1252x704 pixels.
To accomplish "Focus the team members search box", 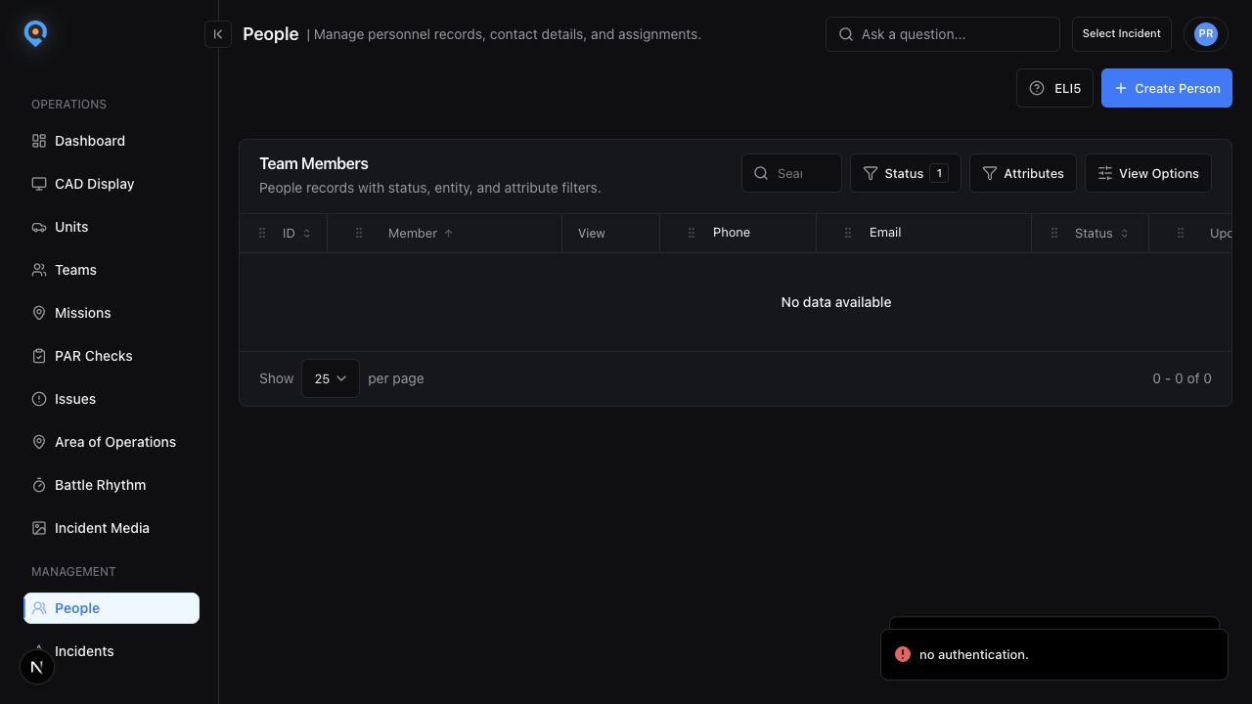I will pos(791,173).
